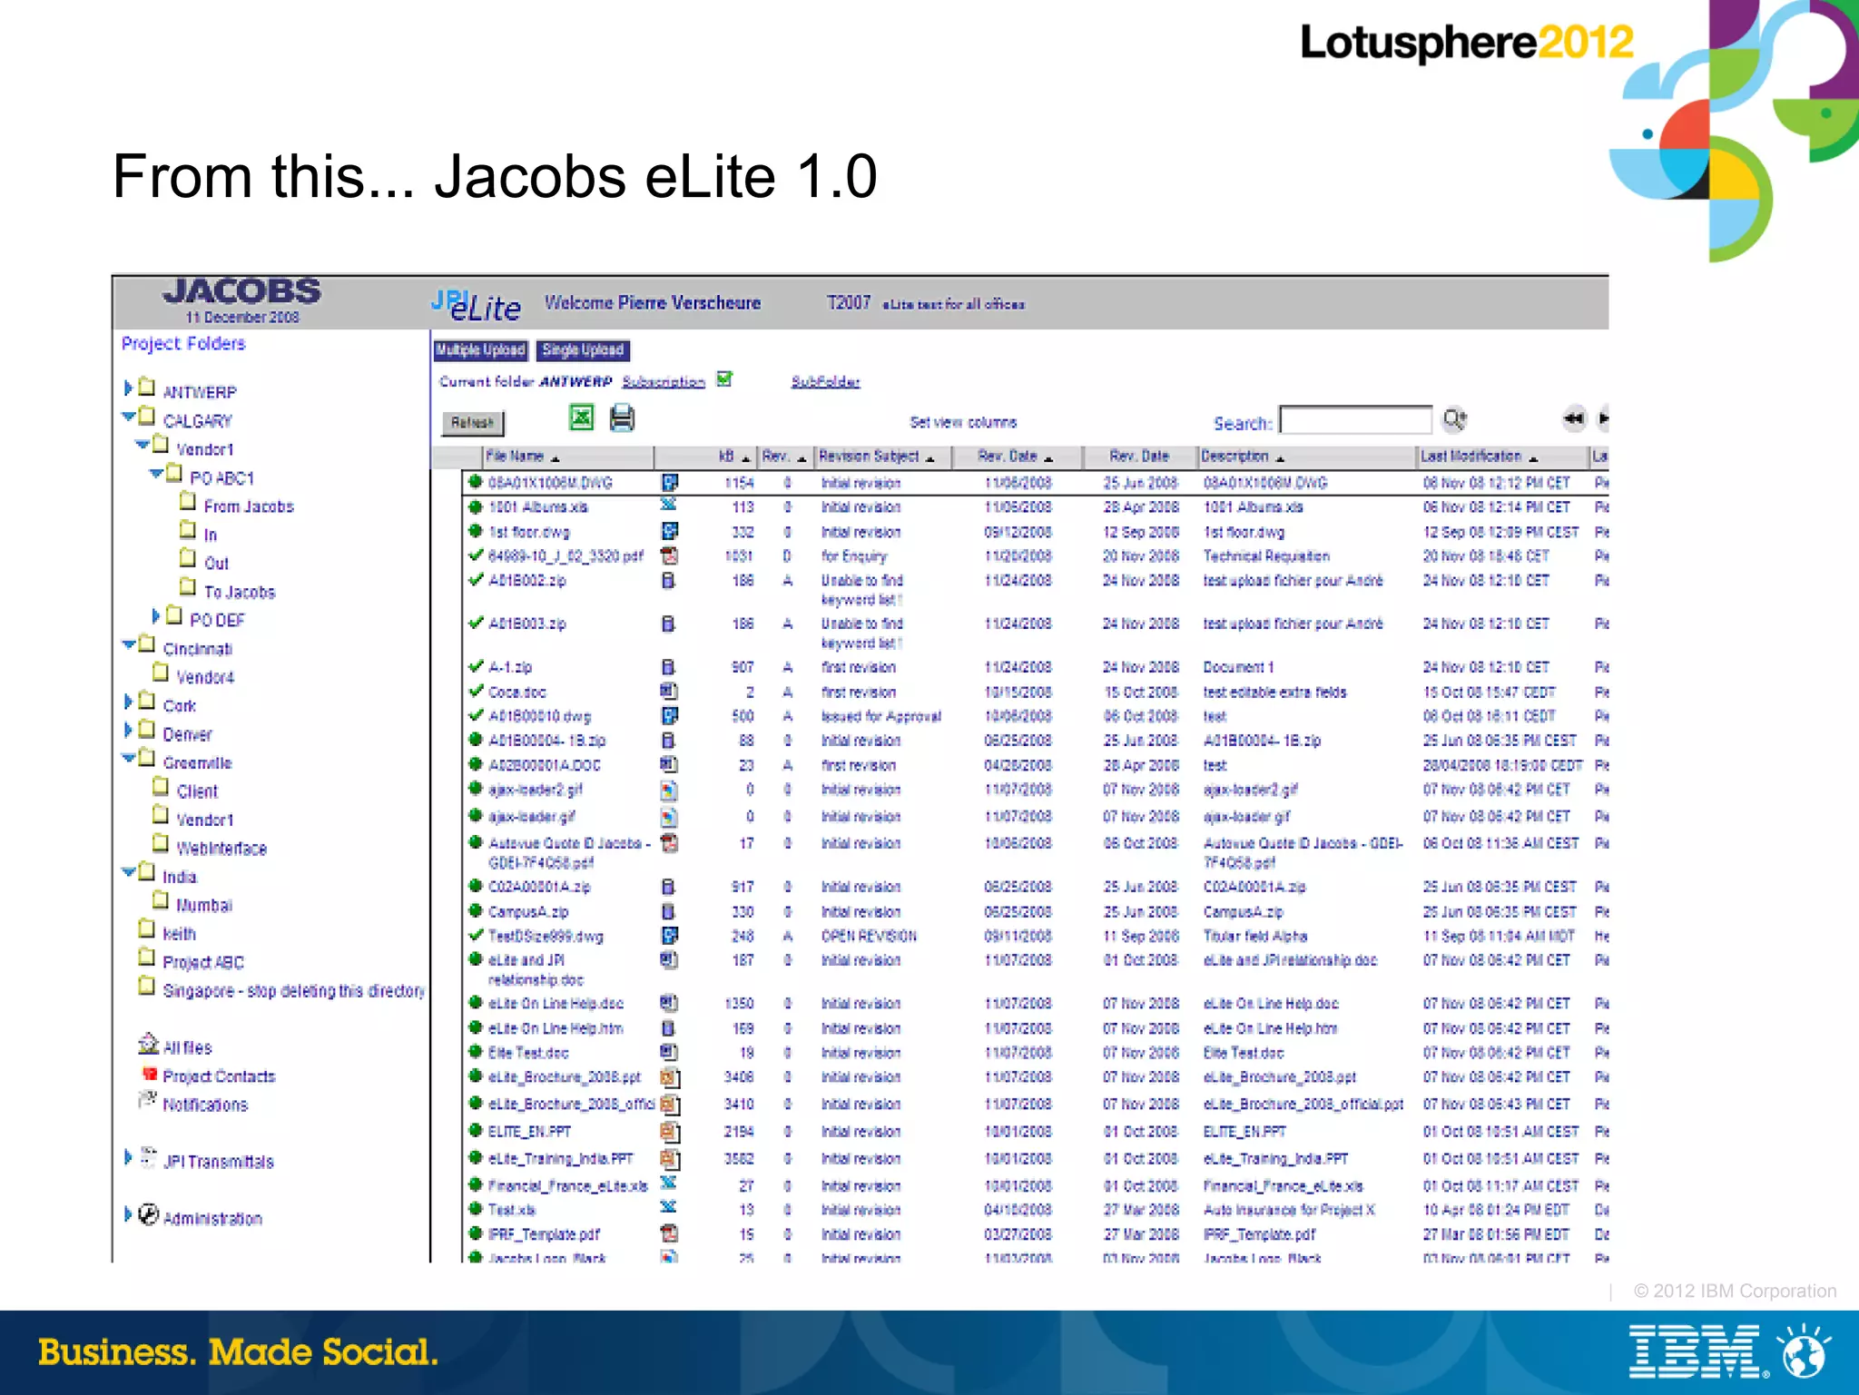Click PowerPoint icon for eLite_Brochure_2008.ppt

pyautogui.click(x=670, y=1077)
